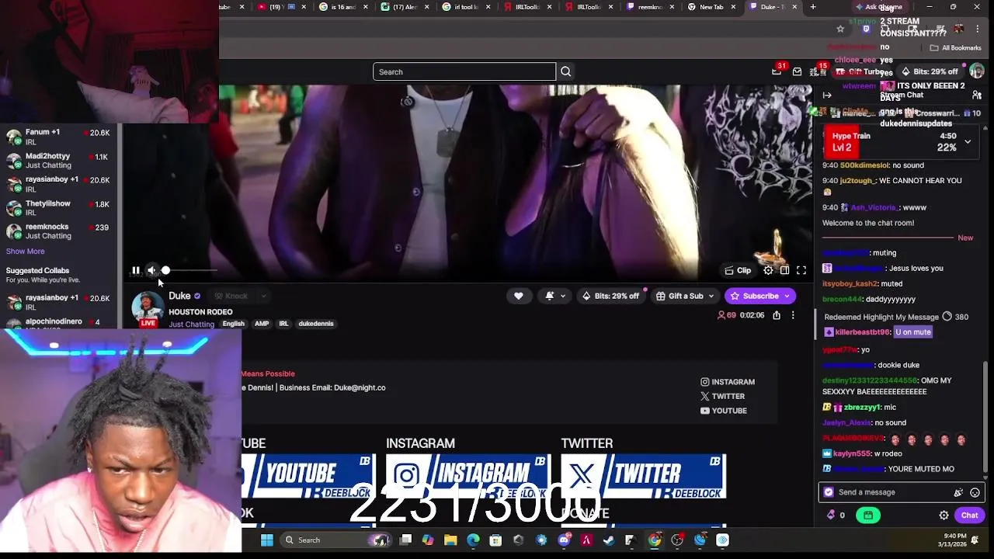Open the Just Chatting category link
The image size is (994, 559).
tap(191, 324)
